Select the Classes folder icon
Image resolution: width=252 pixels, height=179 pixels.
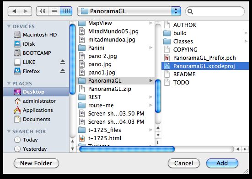(167, 42)
